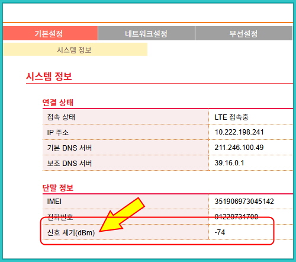This screenshot has width=296, height=262.
Task: Click the primary DNS value 211.246.100.49
Action: point(239,148)
